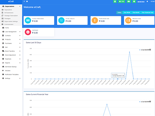The height and width of the screenshot is (116, 155).
Task: Open Modules in sidebar
Action: [x=8, y=71]
